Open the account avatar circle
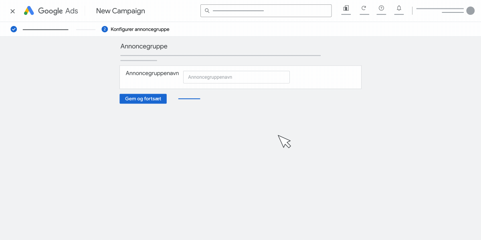 (471, 11)
